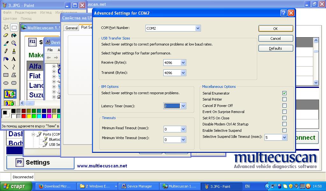Select the Curve tool in Paint
Image resolution: width=326 pixels, height=191 pixels.
pyautogui.click(x=14, y=67)
